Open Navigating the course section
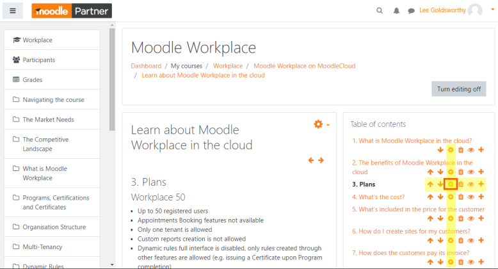The height and width of the screenshot is (269, 498). [x=52, y=99]
